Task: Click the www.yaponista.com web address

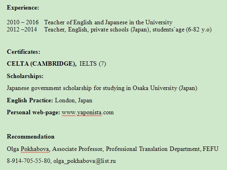Action: [88, 113]
